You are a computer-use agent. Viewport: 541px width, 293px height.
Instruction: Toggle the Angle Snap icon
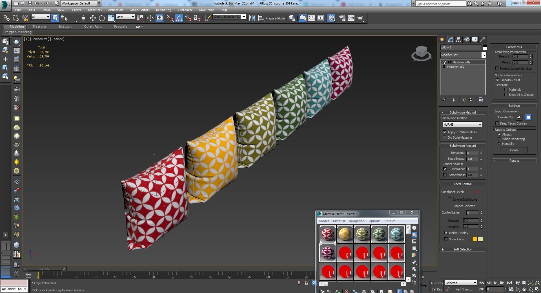pyautogui.click(x=179, y=18)
